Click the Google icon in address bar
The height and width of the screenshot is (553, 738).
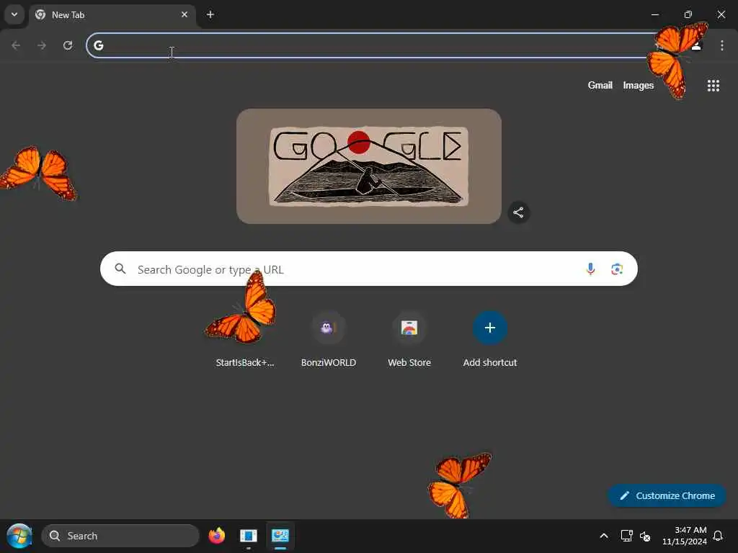coord(98,45)
